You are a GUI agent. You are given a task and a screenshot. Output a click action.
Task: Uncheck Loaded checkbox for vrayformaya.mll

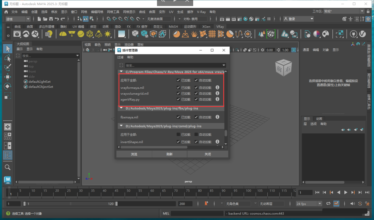[x=178, y=88]
